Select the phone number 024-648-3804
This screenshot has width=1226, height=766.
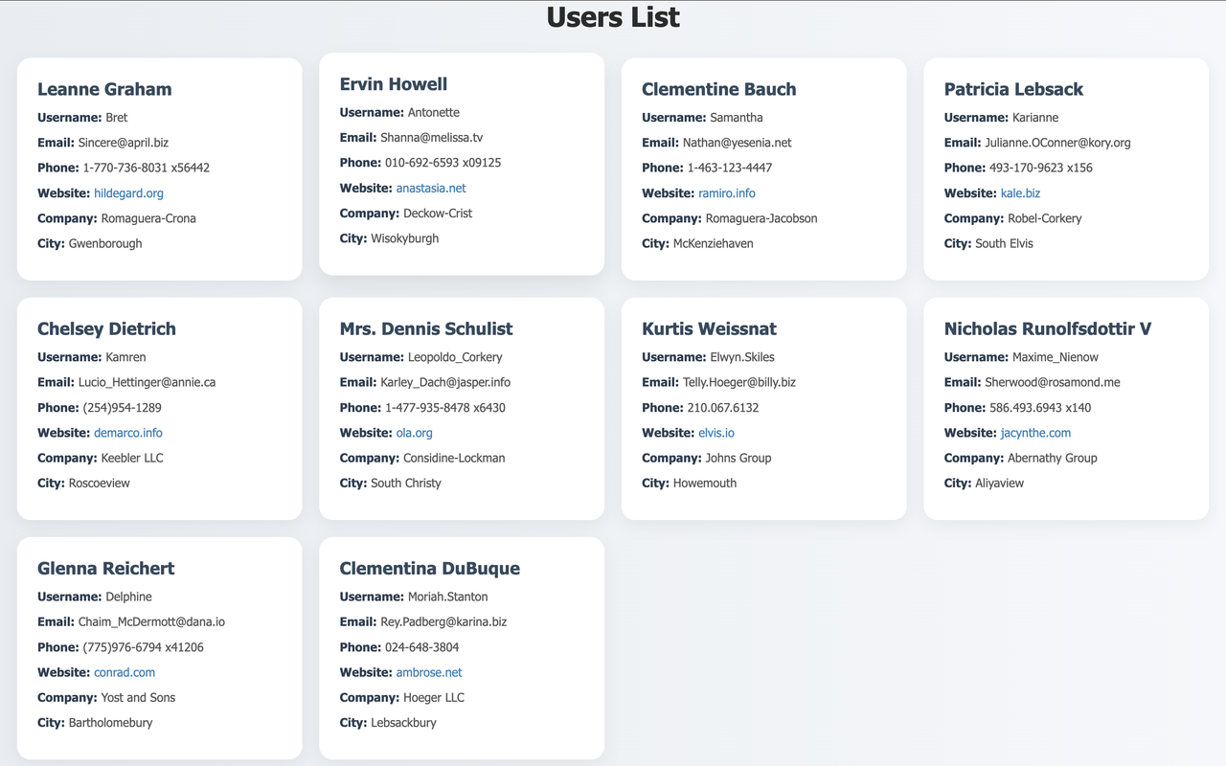coord(421,647)
